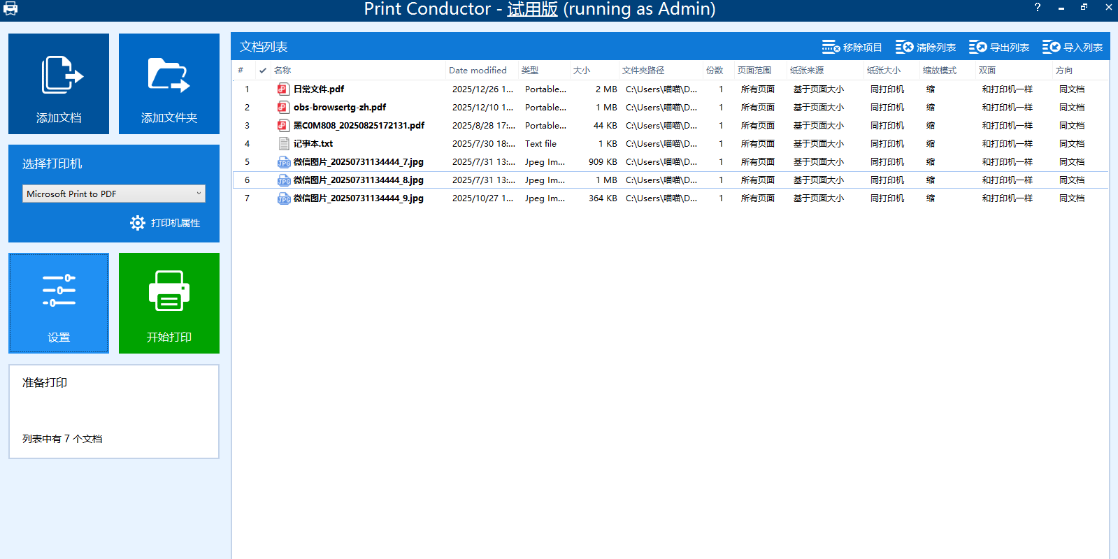1118x559 pixels.
Task: Click Clear List (清除列表) toolbar icon
Action: point(904,48)
